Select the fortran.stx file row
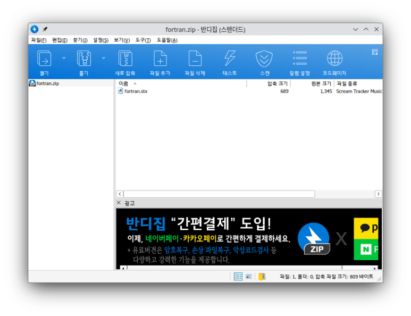Screen dimensions: 411x316 (249, 92)
